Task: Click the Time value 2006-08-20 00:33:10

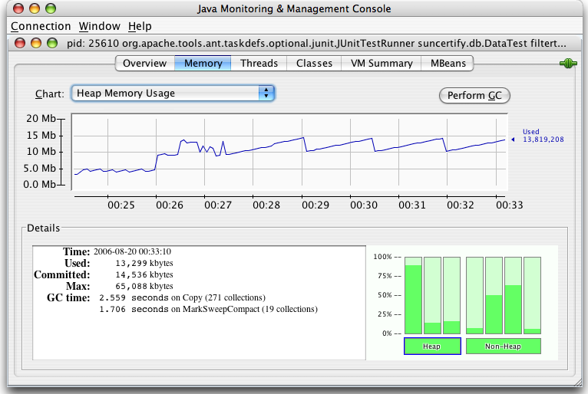Action: [132, 251]
